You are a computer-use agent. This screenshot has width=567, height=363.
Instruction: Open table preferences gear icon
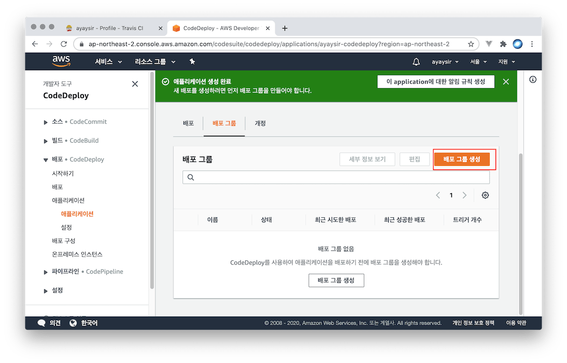(x=485, y=196)
